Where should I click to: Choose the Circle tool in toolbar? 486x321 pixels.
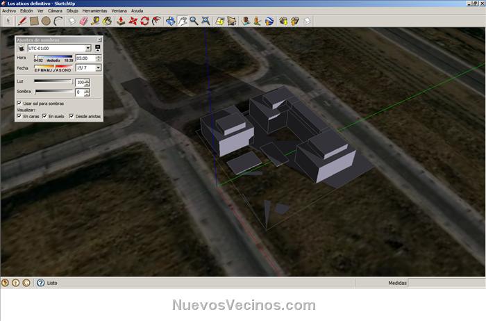(x=46, y=21)
